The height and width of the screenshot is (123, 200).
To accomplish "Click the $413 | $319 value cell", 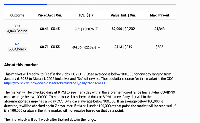I will (x=123, y=47).
